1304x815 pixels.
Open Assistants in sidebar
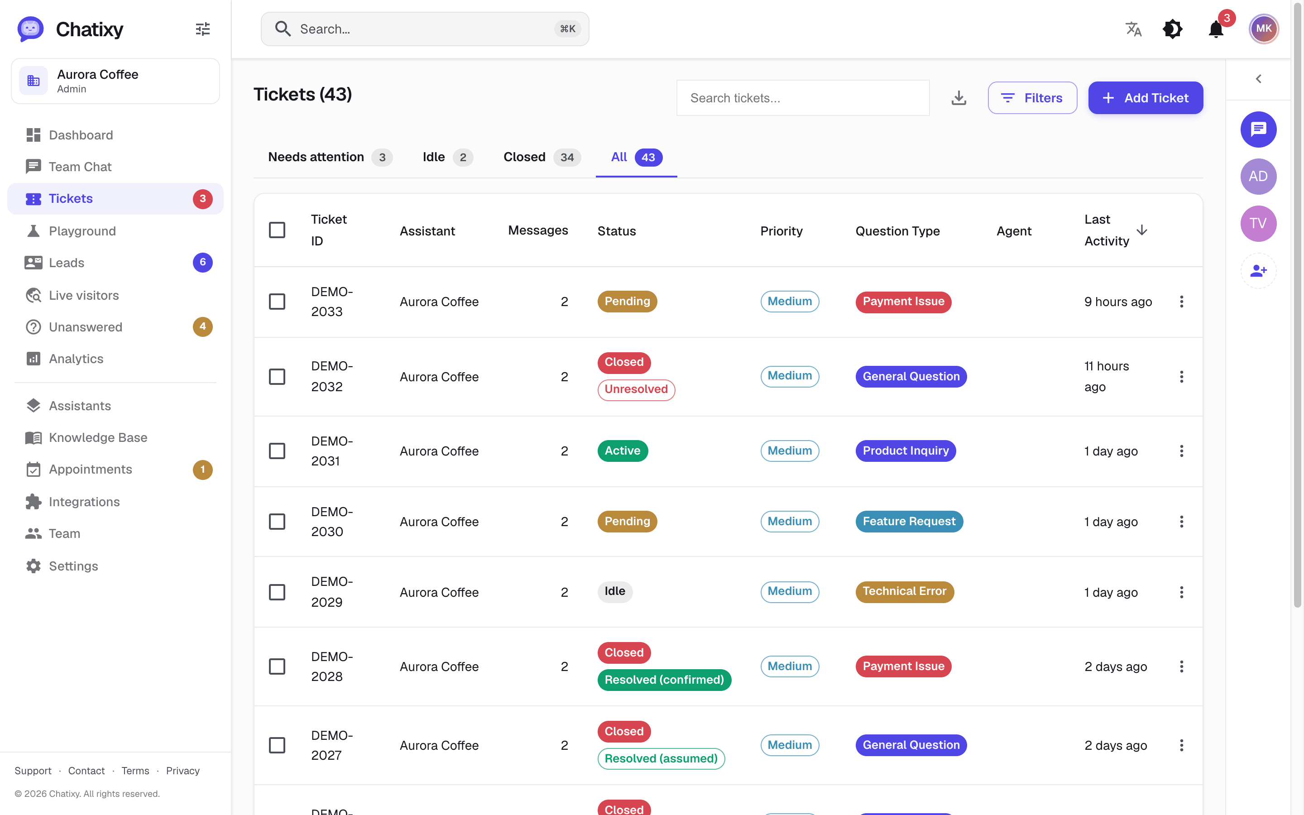(115, 405)
